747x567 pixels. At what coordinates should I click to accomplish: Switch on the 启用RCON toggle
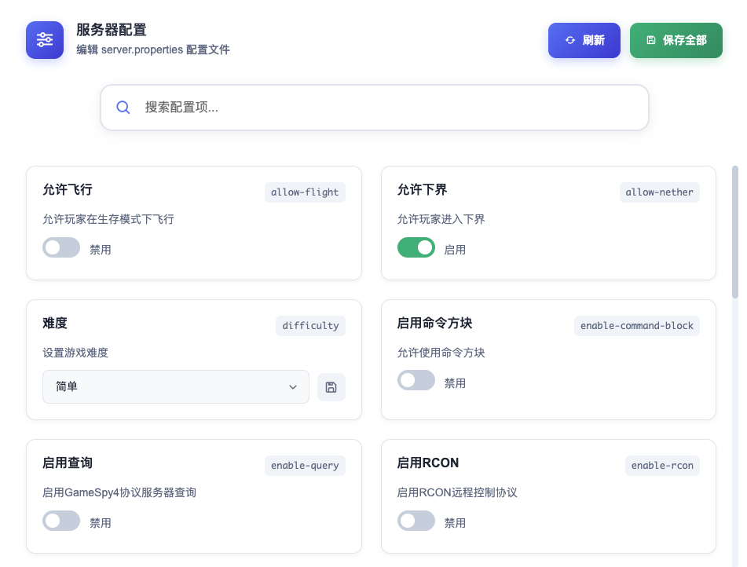[x=416, y=521]
